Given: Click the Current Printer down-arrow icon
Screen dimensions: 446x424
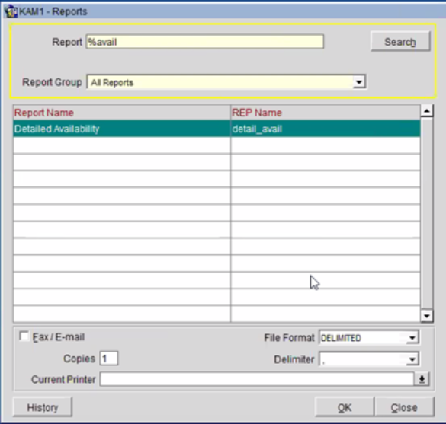Looking at the screenshot, I should coord(422,379).
